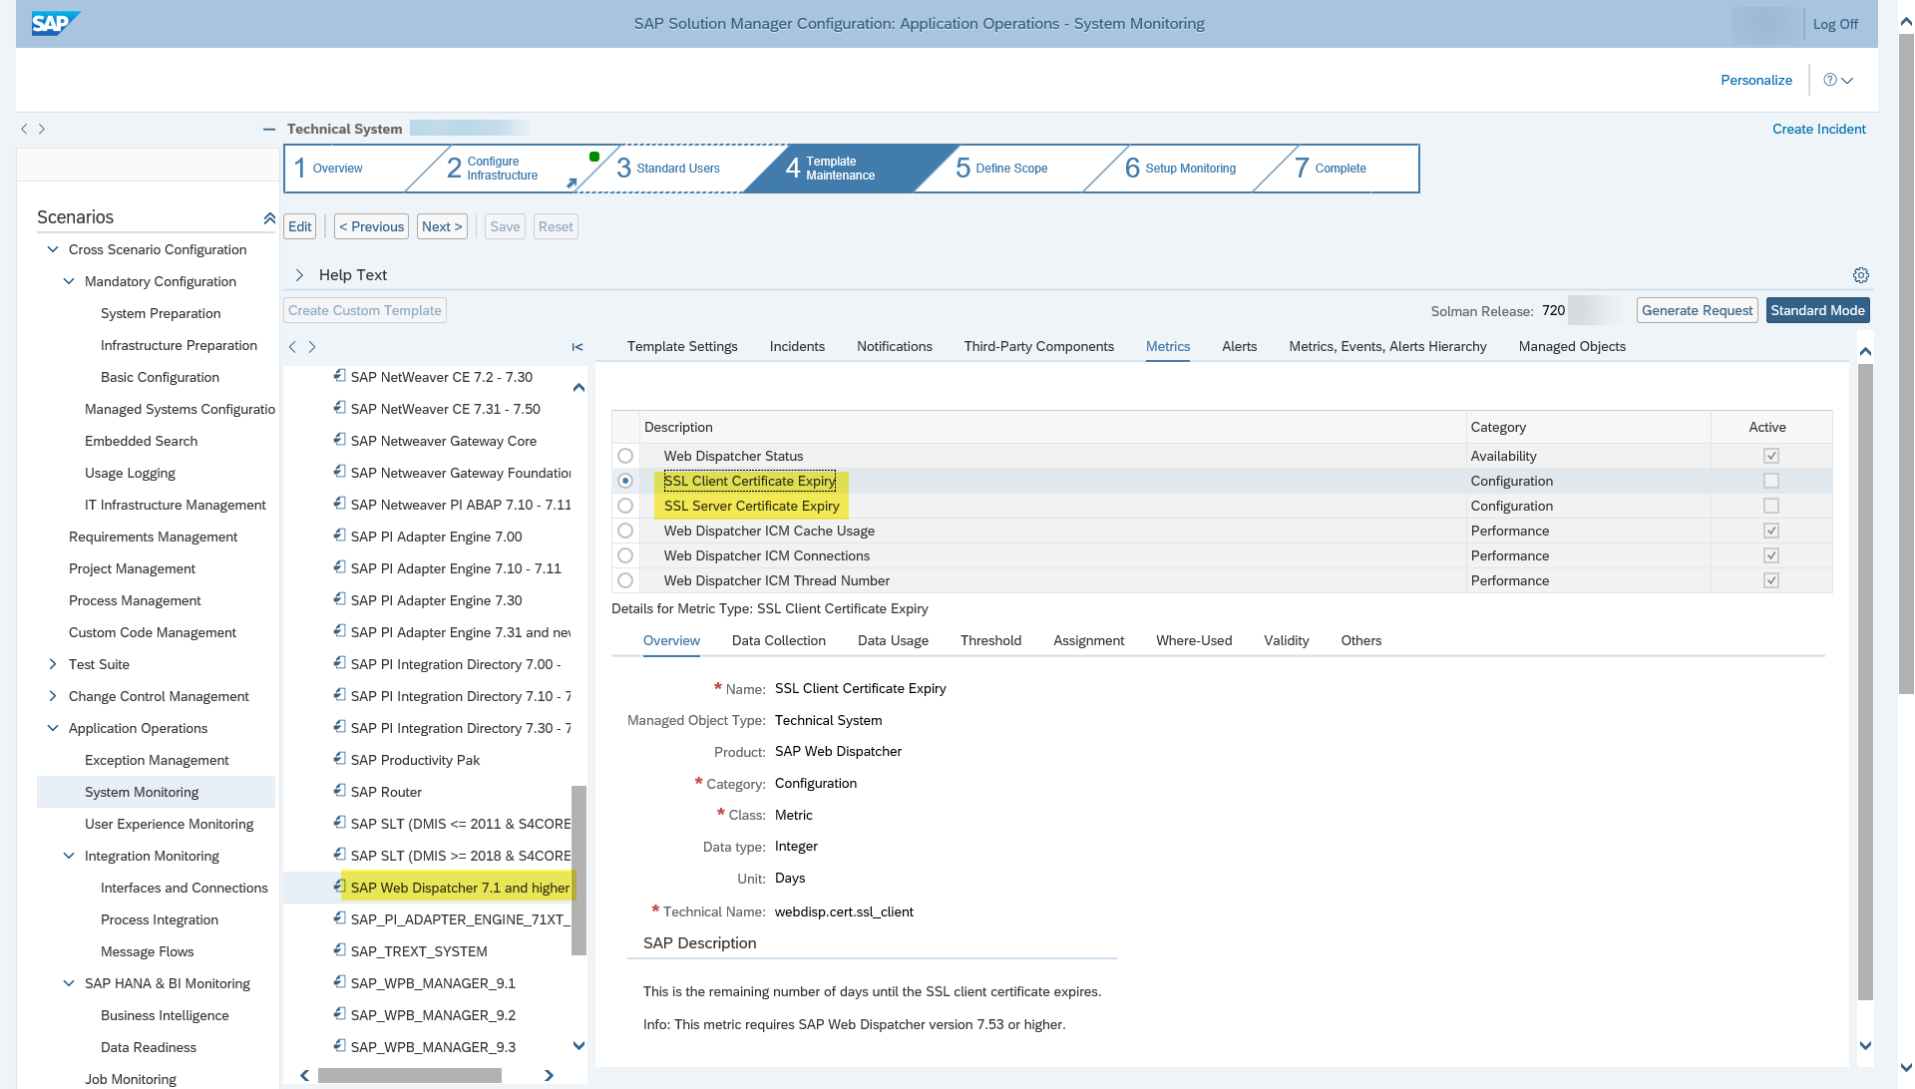Toggle Active checkbox for Web Dispatcher Status
This screenshot has height=1089, width=1915.
click(1771, 456)
